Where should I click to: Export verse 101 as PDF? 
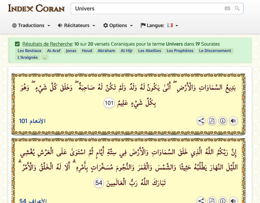pos(212,121)
